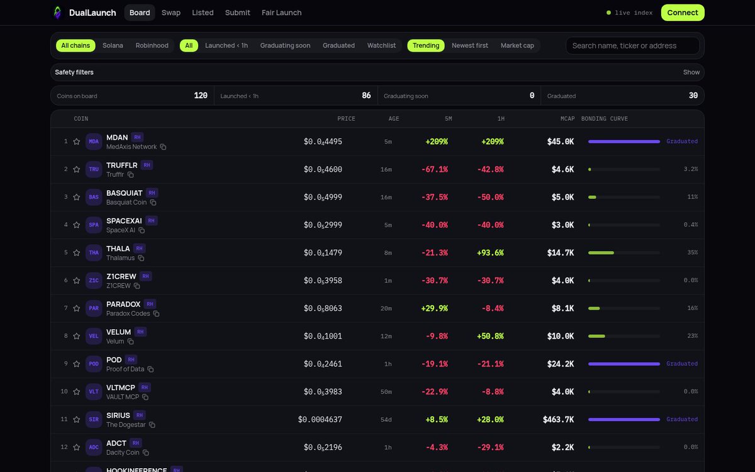Filter by All chains
This screenshot has width=755, height=472.
tap(75, 45)
